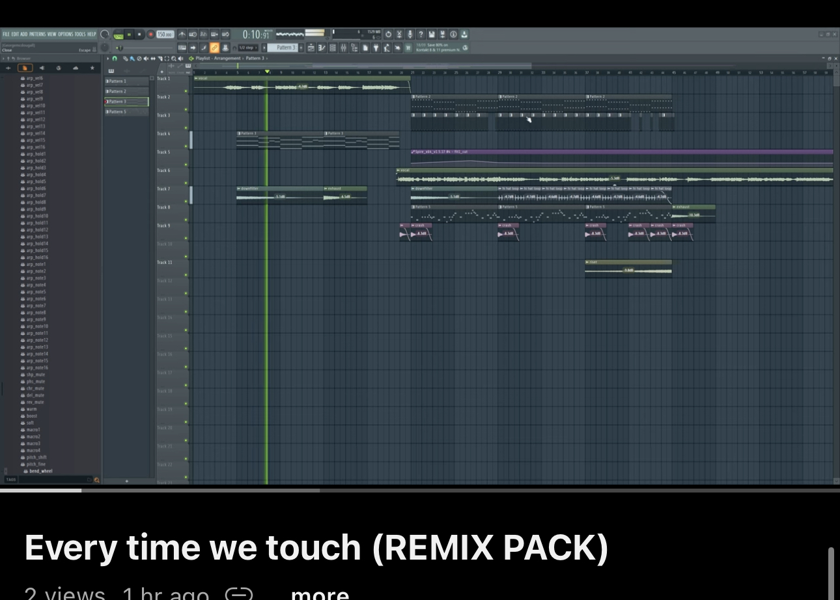The width and height of the screenshot is (840, 600).
Task: Select the zoom tool in playlist toolbar
Action: [173, 59]
